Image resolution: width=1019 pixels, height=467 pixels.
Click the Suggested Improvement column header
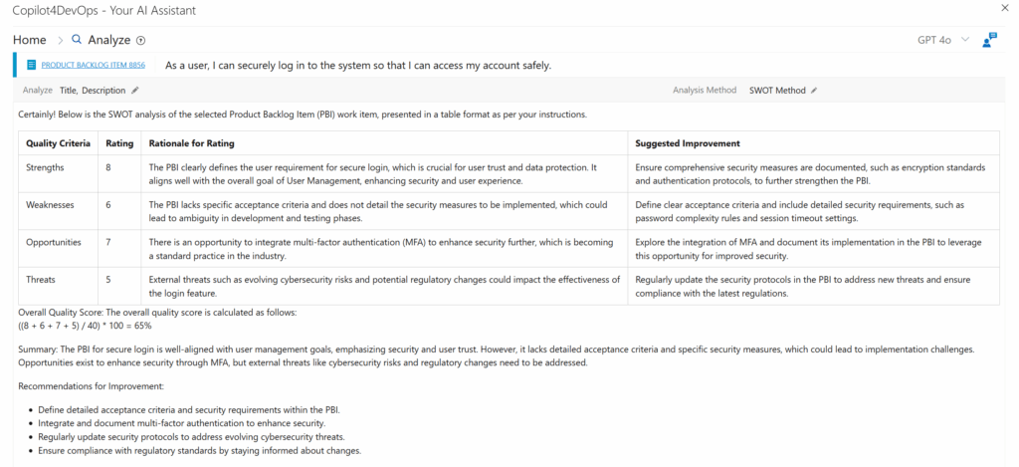(x=687, y=143)
